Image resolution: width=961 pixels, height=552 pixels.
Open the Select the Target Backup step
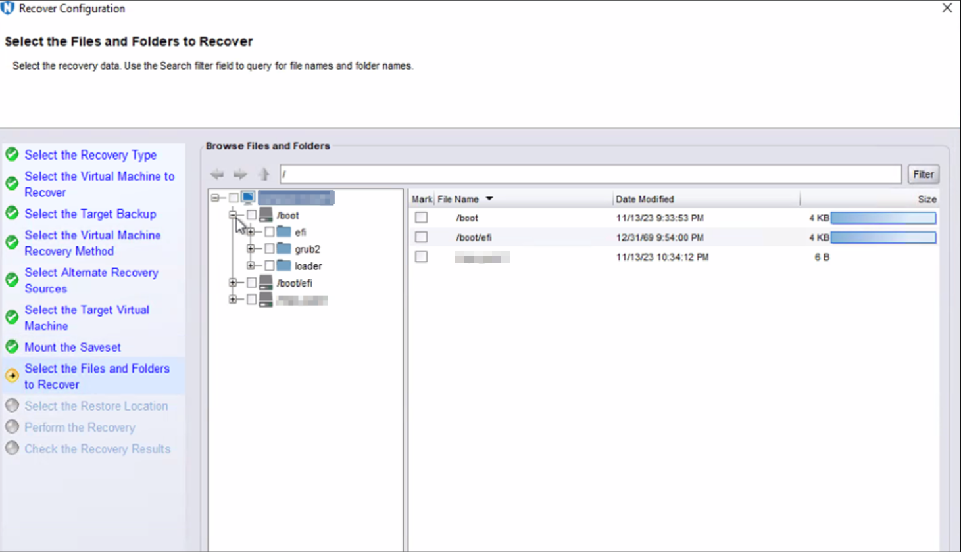point(90,214)
